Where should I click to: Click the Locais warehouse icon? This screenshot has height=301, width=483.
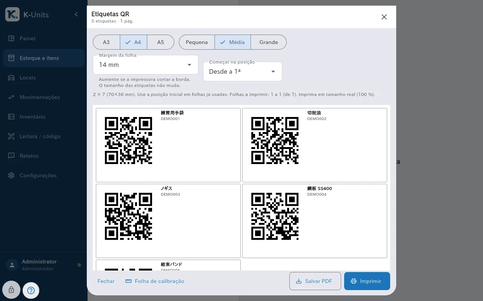coord(11,78)
